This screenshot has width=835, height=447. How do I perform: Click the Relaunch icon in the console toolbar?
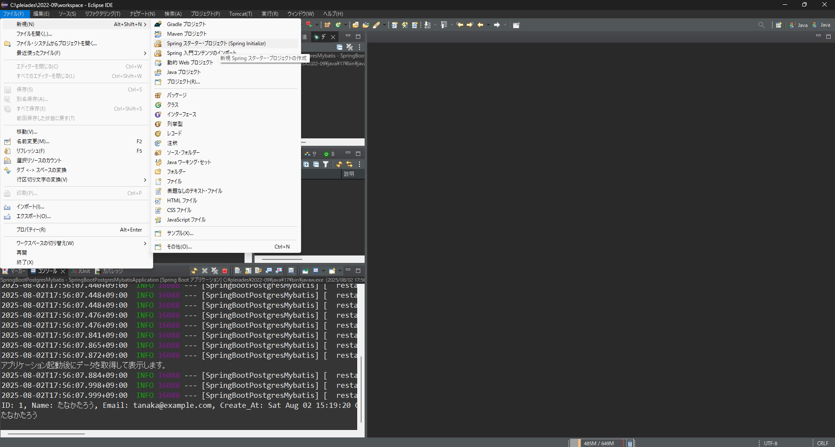tap(194, 271)
